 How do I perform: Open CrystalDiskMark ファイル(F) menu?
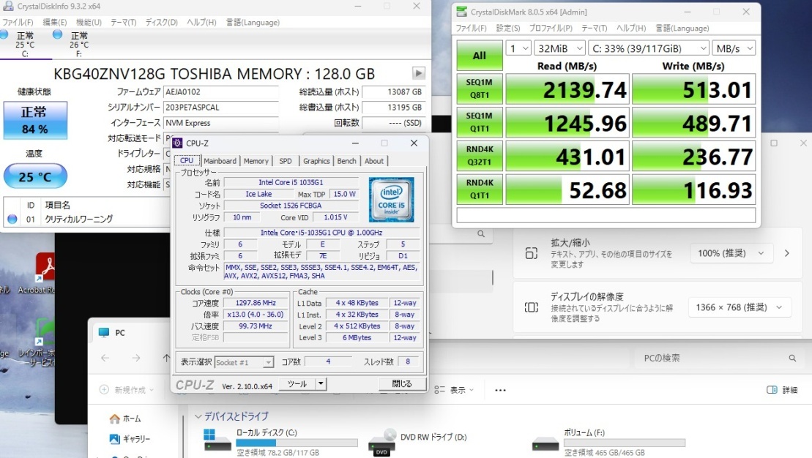click(x=471, y=28)
